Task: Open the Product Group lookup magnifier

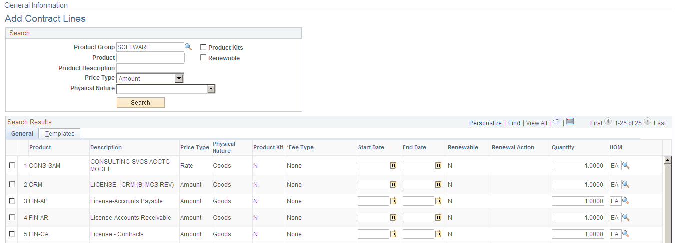Action: [188, 47]
